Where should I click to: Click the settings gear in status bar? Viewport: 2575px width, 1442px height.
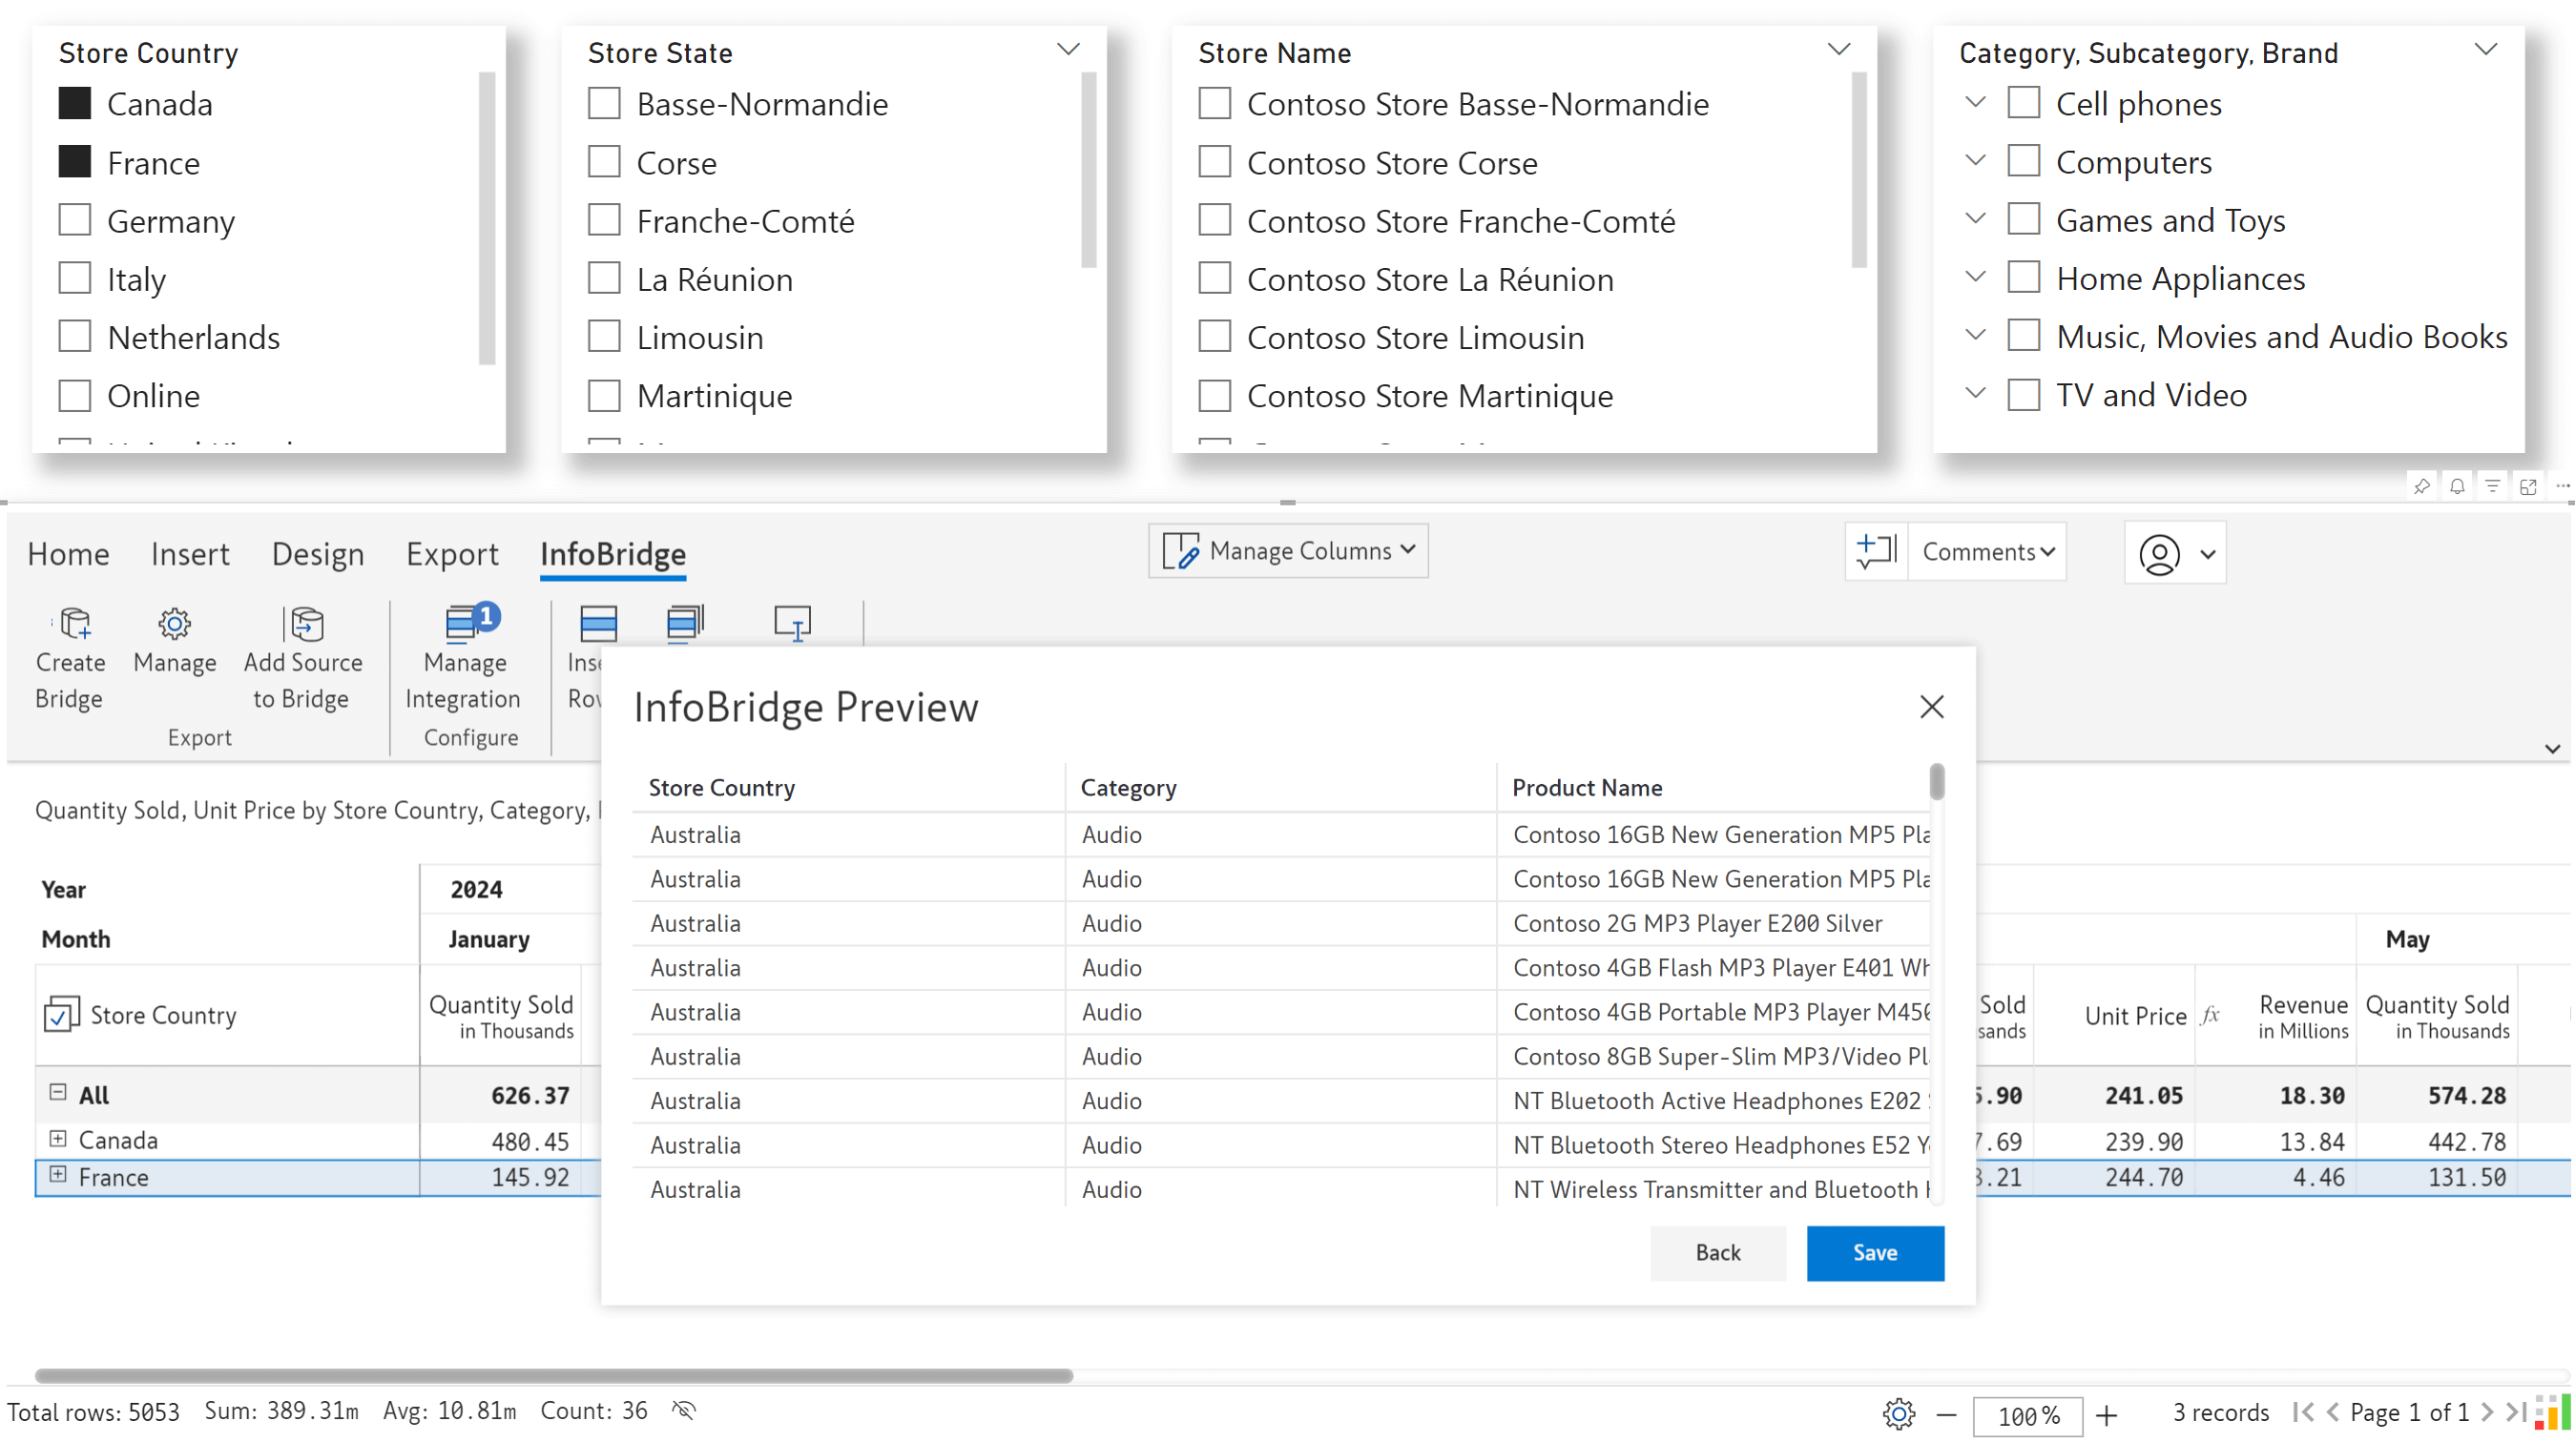point(1899,1413)
